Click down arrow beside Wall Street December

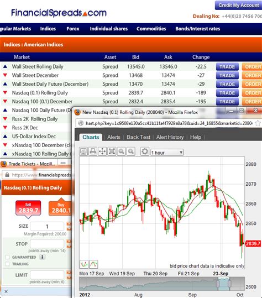tap(5, 75)
